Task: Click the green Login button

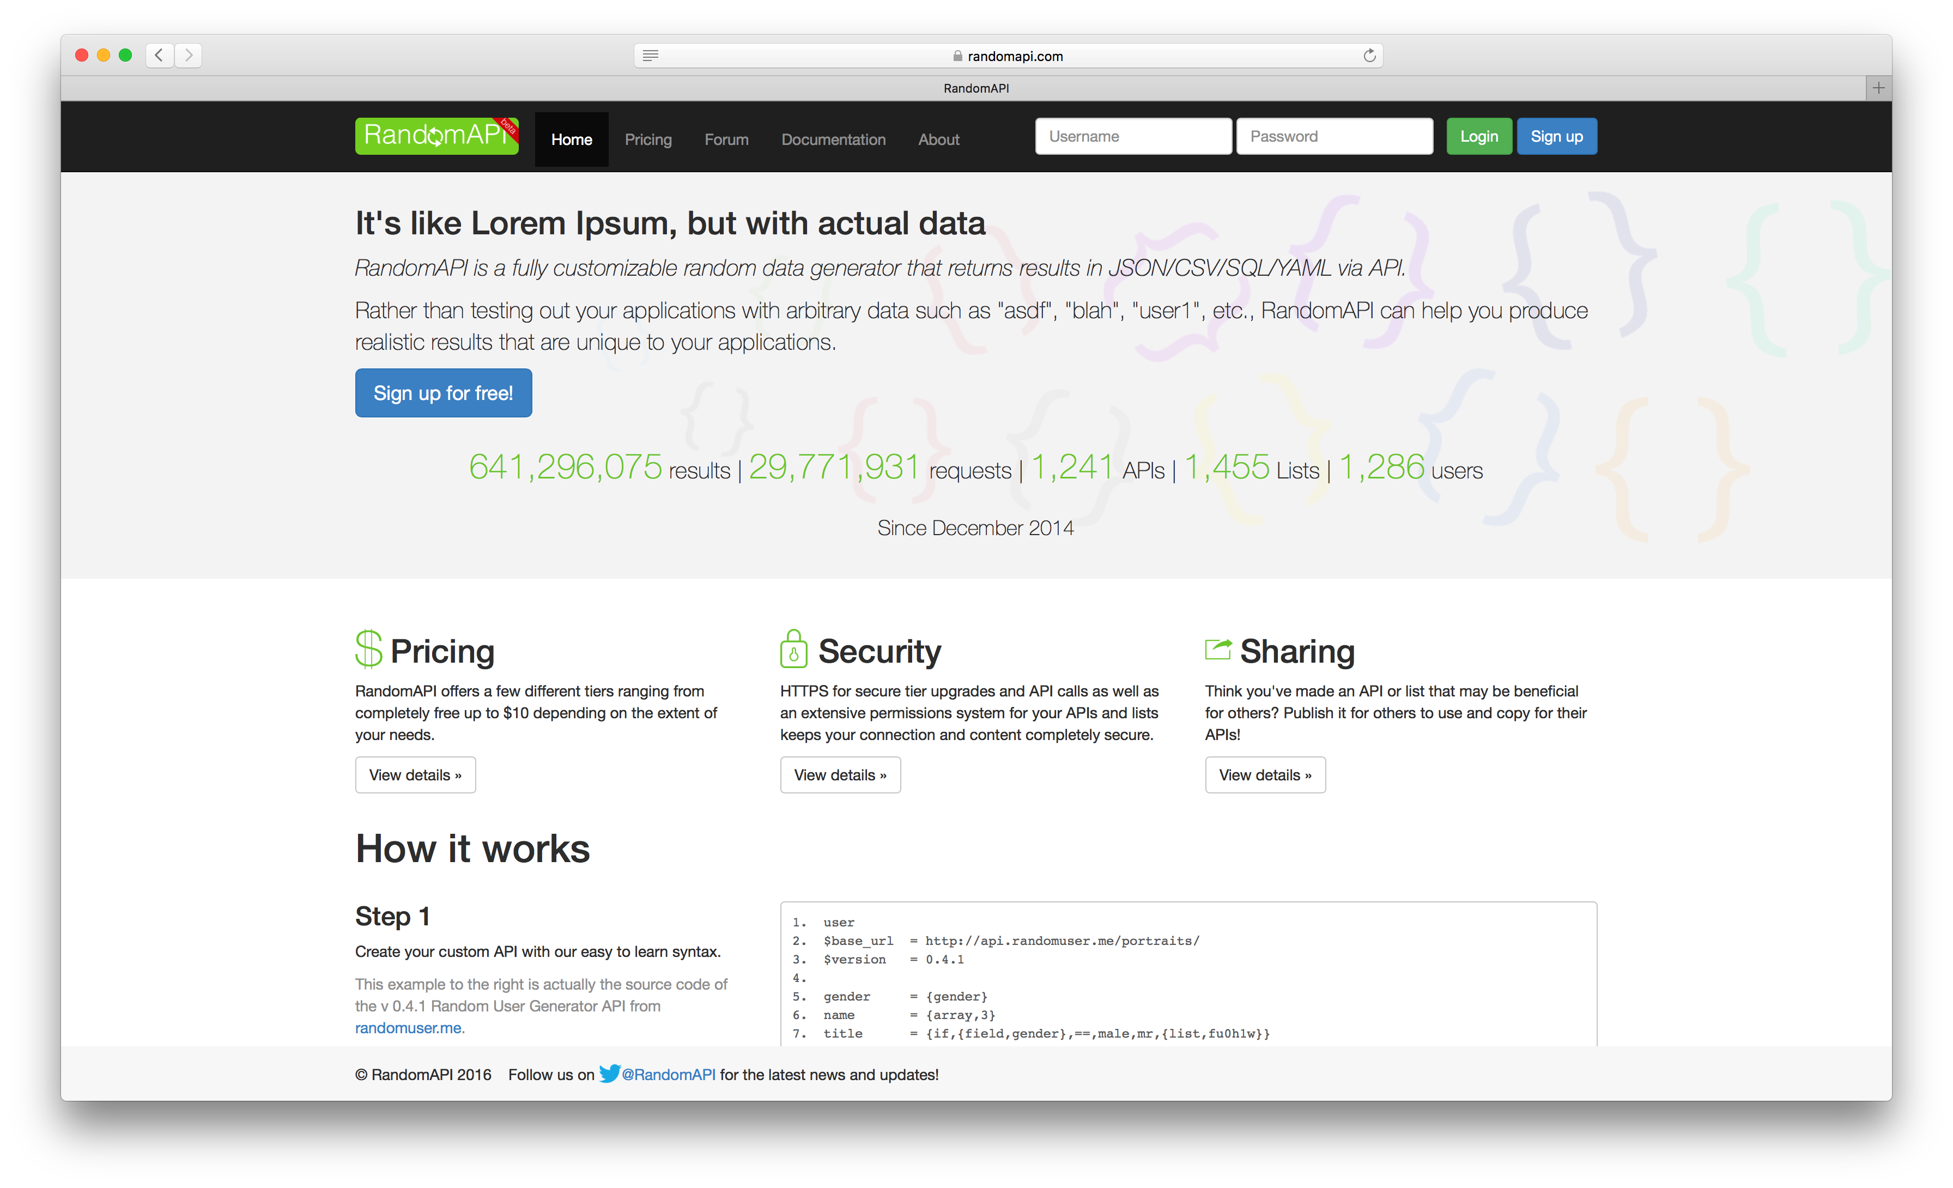Action: (1479, 136)
